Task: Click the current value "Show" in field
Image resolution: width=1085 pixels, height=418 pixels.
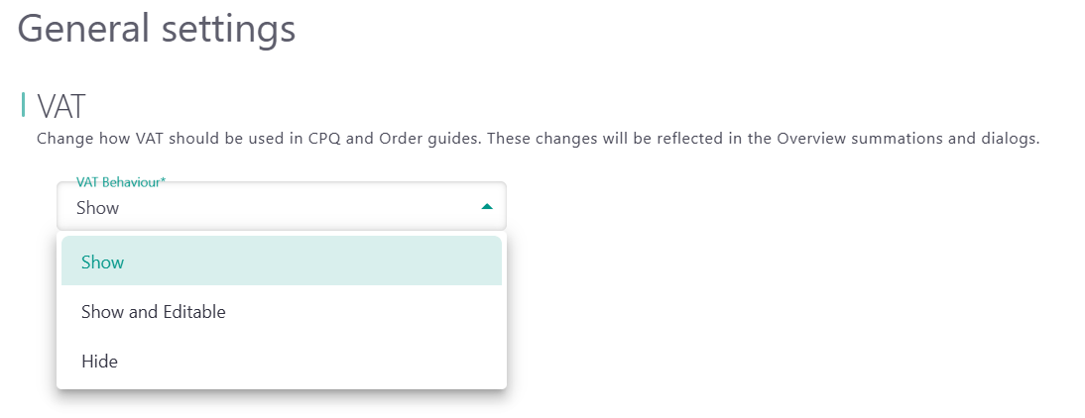Action: [x=97, y=208]
